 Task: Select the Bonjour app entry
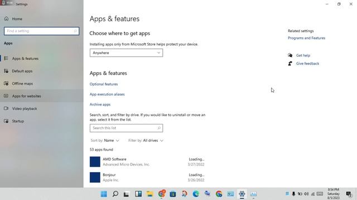(147, 177)
